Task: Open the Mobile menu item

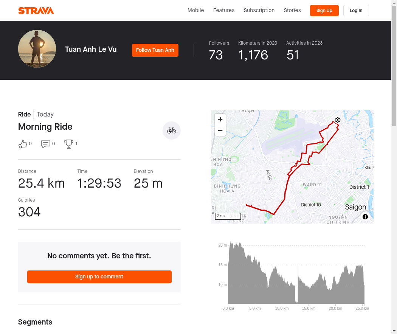Action: (x=195, y=10)
